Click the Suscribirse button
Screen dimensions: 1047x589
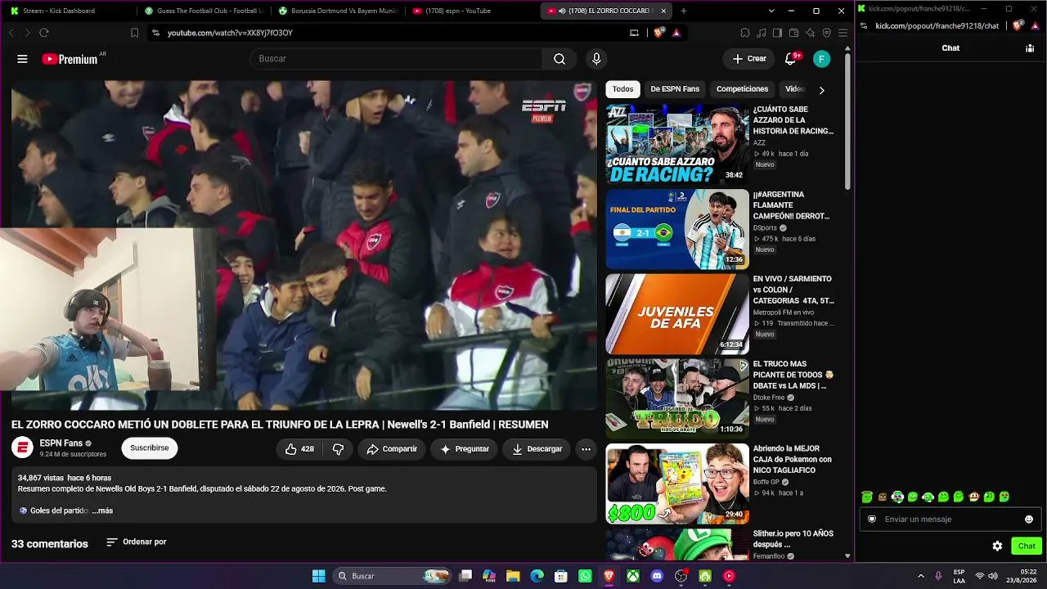click(x=150, y=448)
